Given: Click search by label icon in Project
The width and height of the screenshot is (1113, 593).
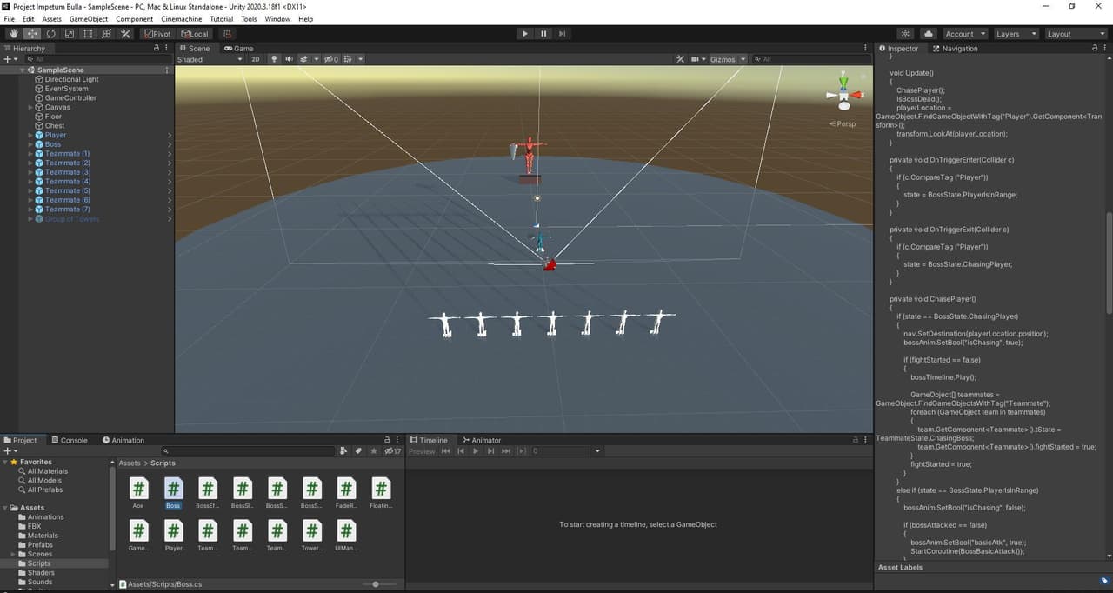Looking at the screenshot, I should point(358,451).
